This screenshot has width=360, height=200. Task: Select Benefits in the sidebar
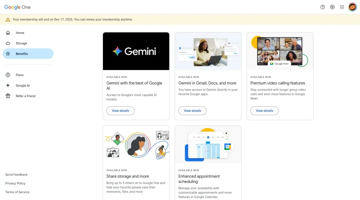tap(28, 54)
